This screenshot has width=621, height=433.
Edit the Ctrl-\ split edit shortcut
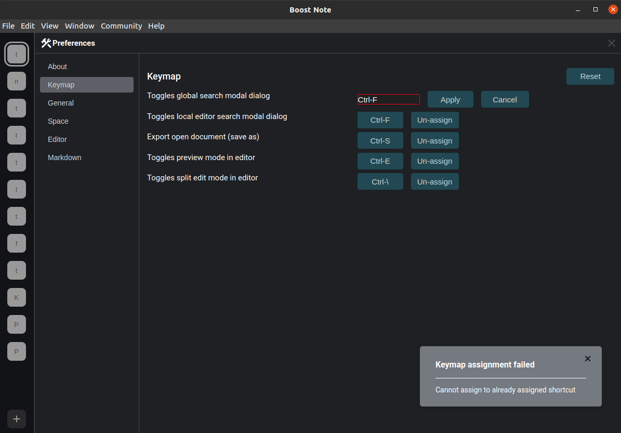(380, 181)
